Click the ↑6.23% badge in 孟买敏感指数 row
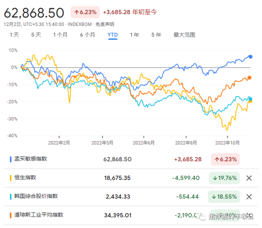This screenshot has height=228, width=262. tap(226, 159)
